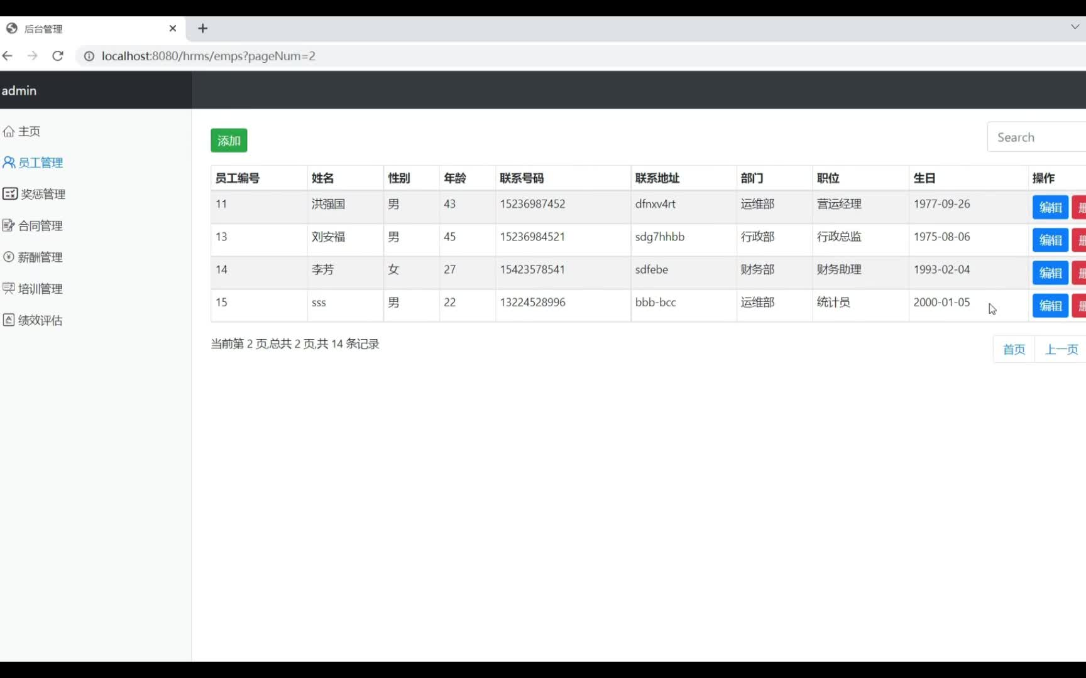Go back with the browser back arrow
The image size is (1086, 678).
tap(8, 56)
